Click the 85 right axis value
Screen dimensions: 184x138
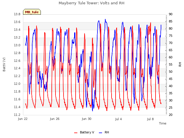tap(170, 21)
